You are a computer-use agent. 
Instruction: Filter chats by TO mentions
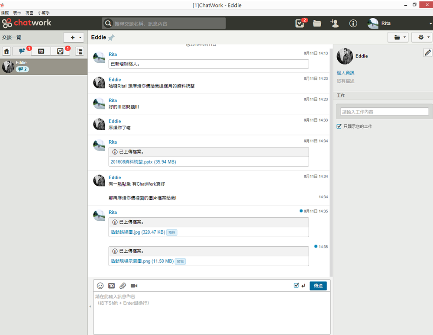coord(41,52)
